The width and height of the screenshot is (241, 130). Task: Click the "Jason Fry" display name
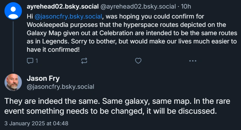tap(43, 79)
